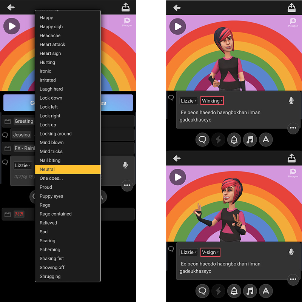This screenshot has width=302, height=302.
Task: Open Lizzie dropdown in V-sign panel
Action: point(188,252)
